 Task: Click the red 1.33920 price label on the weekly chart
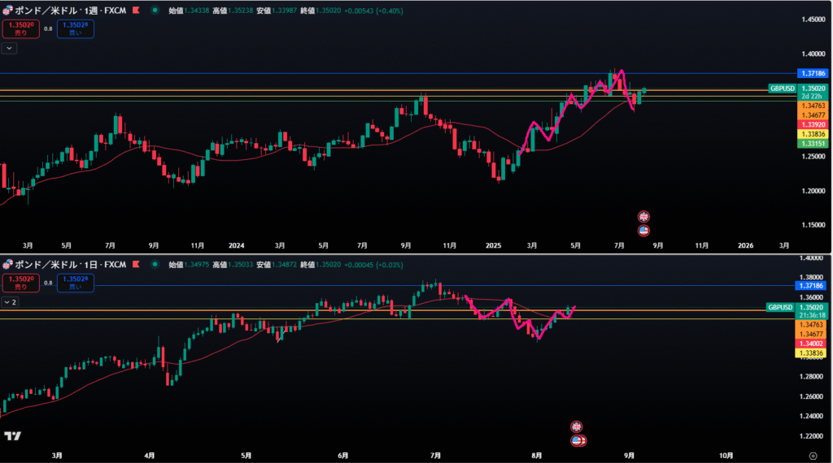pyautogui.click(x=813, y=124)
